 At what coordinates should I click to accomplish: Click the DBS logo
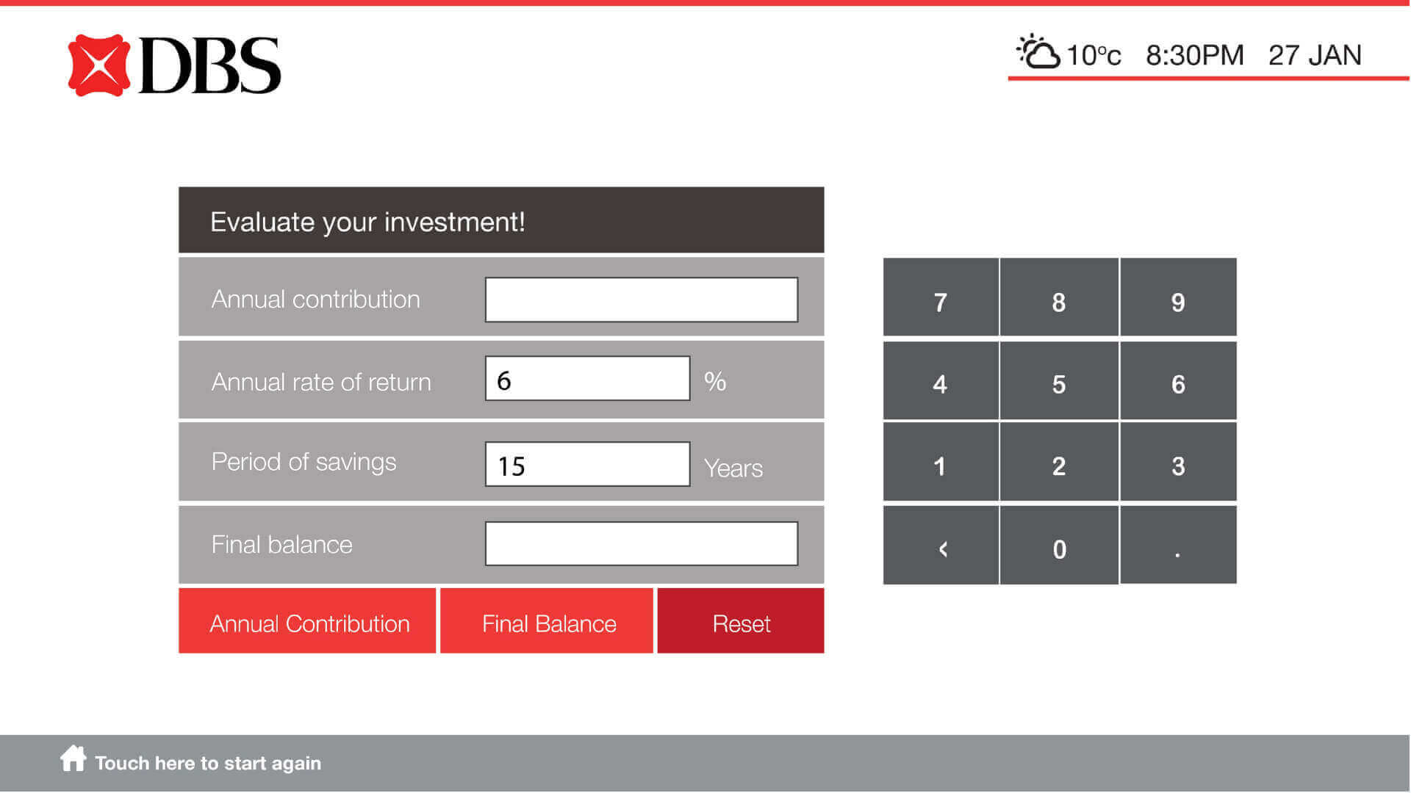(x=174, y=65)
